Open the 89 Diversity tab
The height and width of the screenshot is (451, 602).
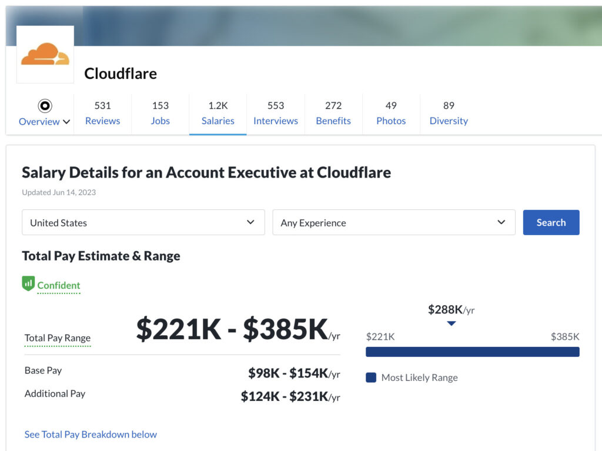449,113
